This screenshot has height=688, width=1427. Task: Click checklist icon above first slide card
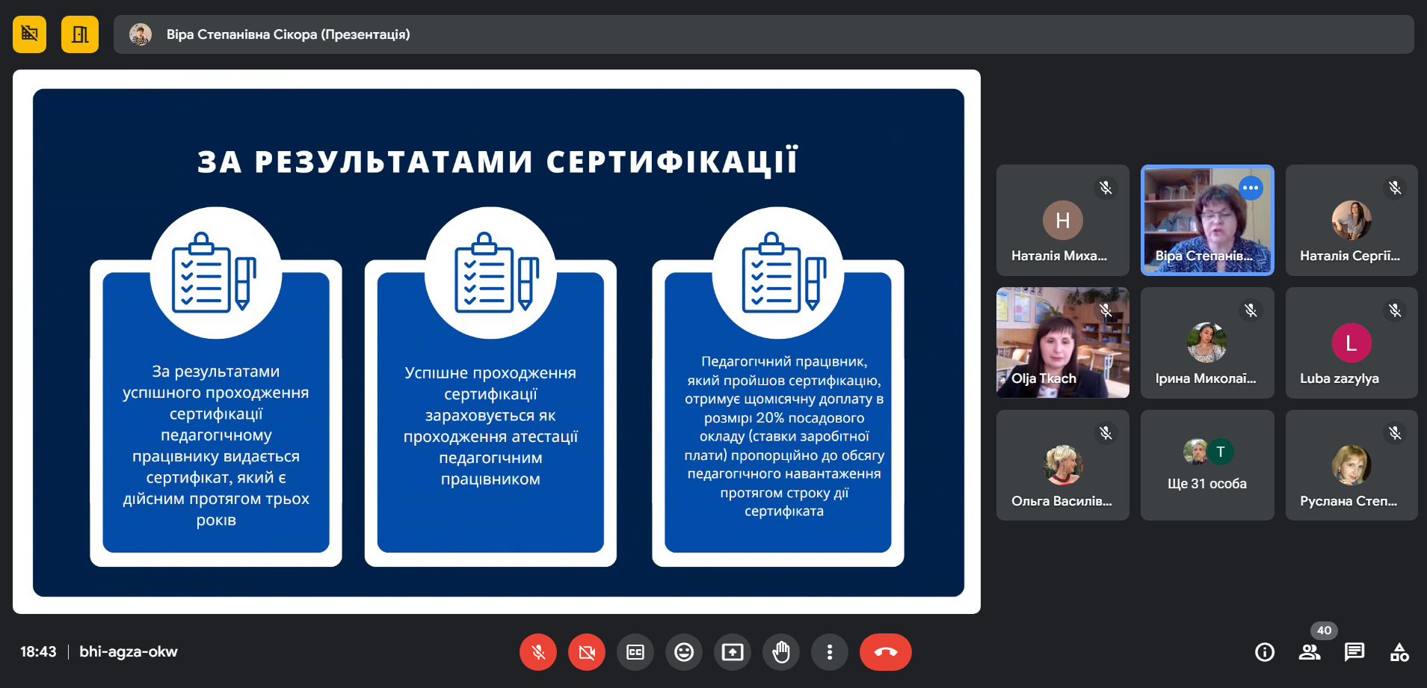[x=215, y=272]
